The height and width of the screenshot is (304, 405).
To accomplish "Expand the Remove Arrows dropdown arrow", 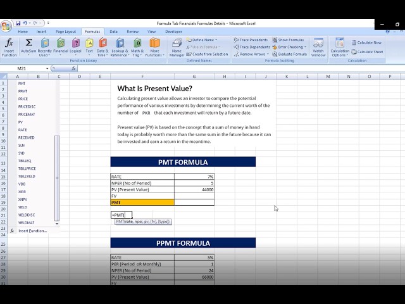I will click(x=268, y=54).
